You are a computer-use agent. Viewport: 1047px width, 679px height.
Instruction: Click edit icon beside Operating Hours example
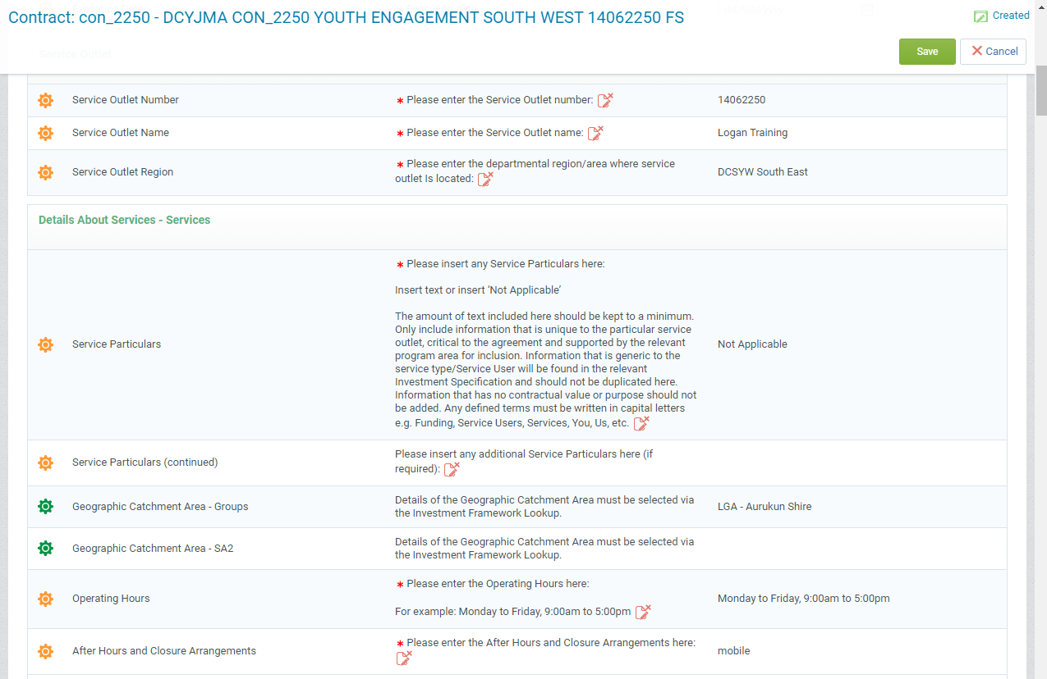pyautogui.click(x=643, y=613)
